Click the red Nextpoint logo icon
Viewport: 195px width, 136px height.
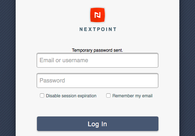[97, 15]
